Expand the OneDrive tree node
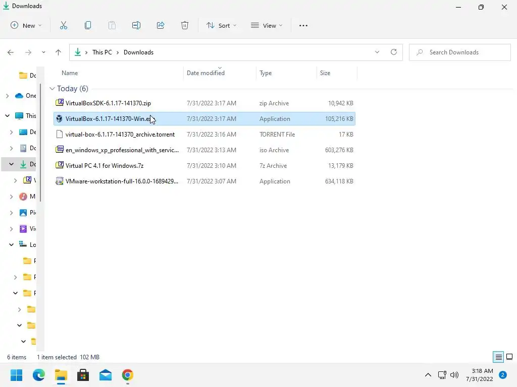This screenshot has height=387, width=517. 7,96
